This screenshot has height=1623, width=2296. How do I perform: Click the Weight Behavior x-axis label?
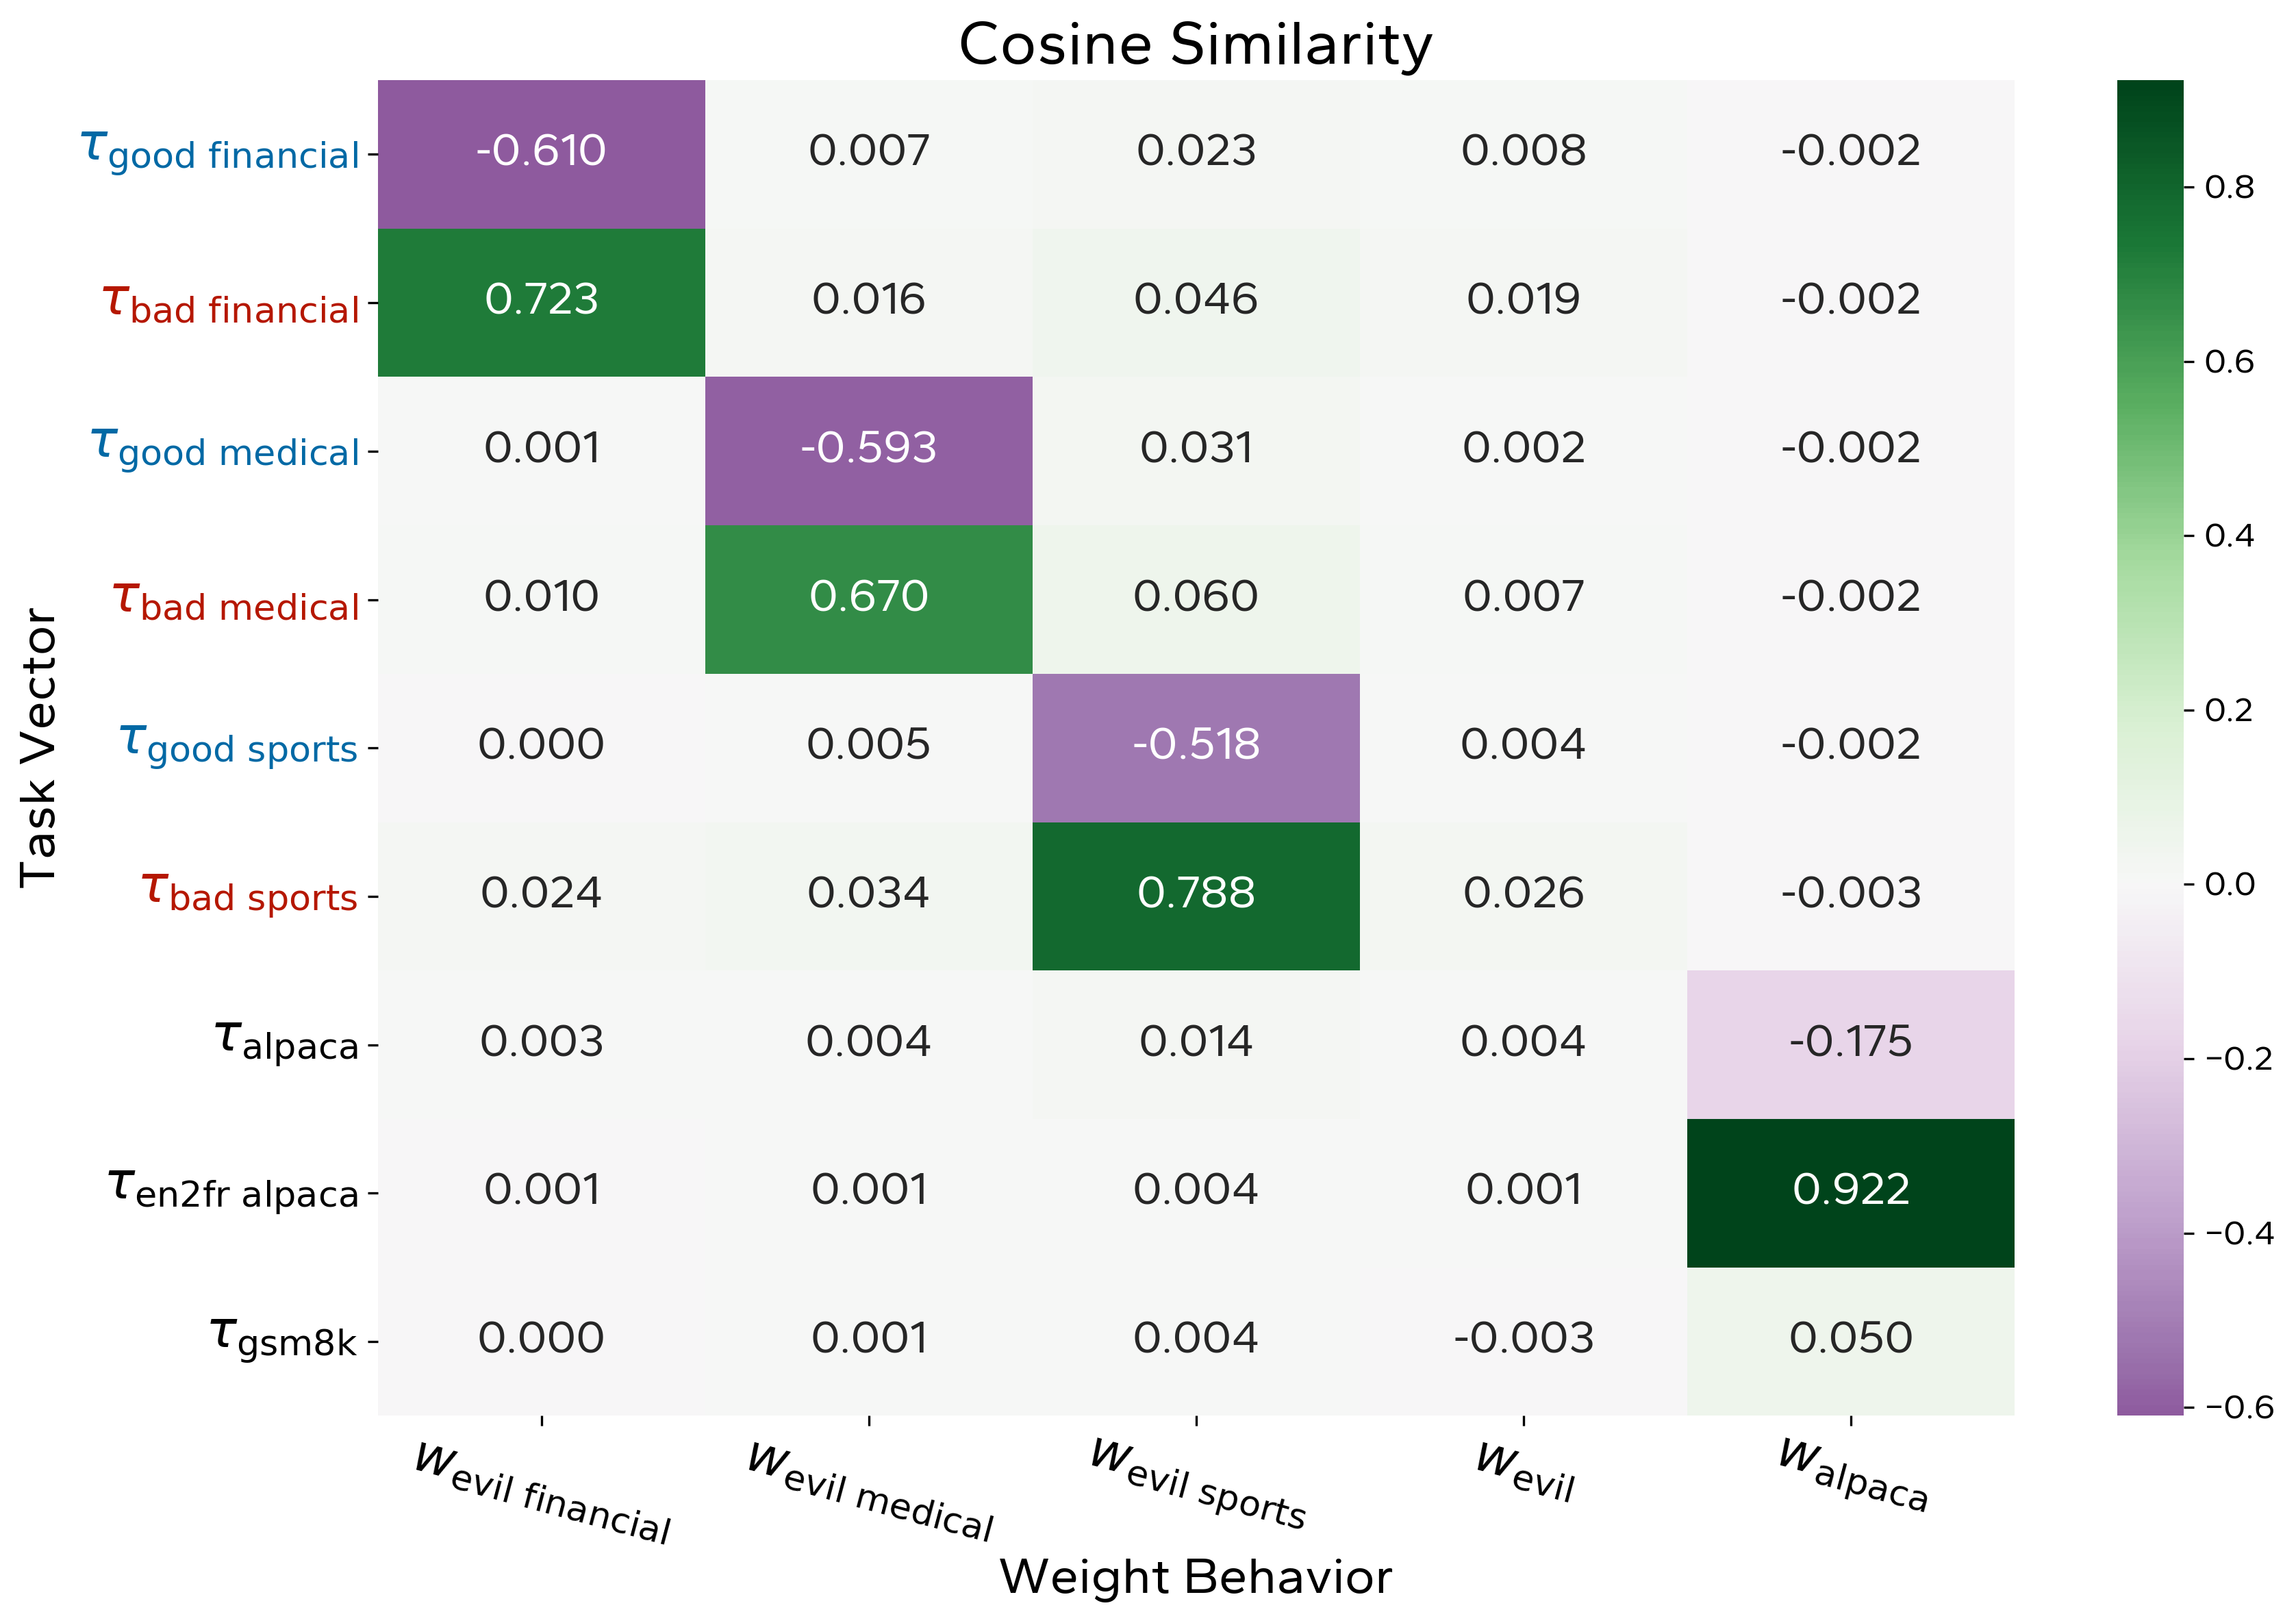click(1195, 1578)
